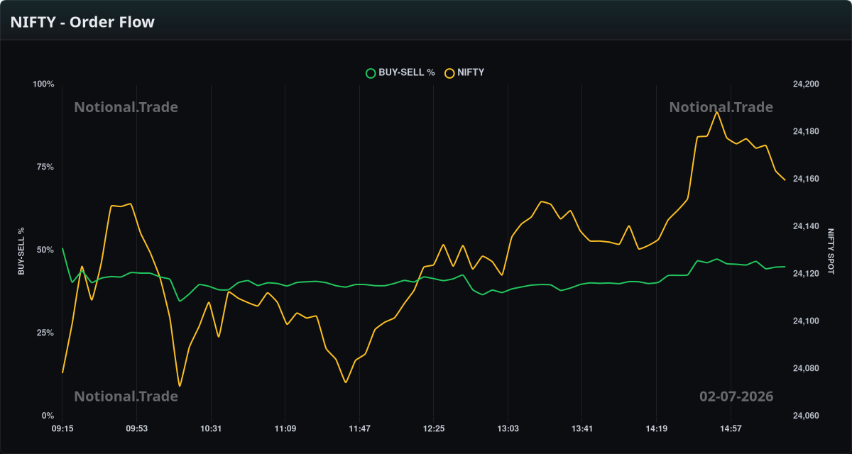Click the NIFTY line's highest peak near 14:57
852x454 pixels.
tap(717, 112)
